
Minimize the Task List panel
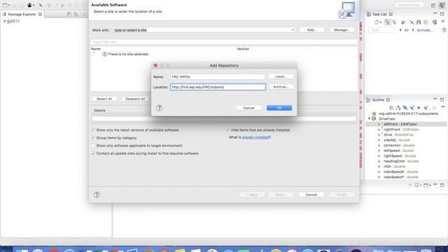coord(435,13)
